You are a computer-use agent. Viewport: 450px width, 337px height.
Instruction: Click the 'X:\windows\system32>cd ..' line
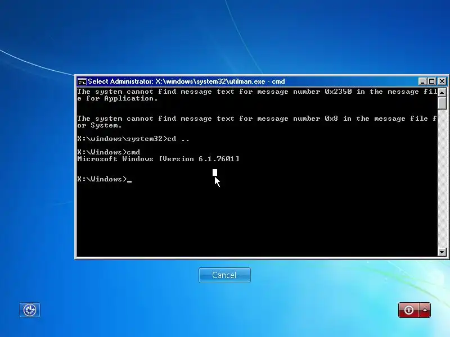click(x=133, y=139)
